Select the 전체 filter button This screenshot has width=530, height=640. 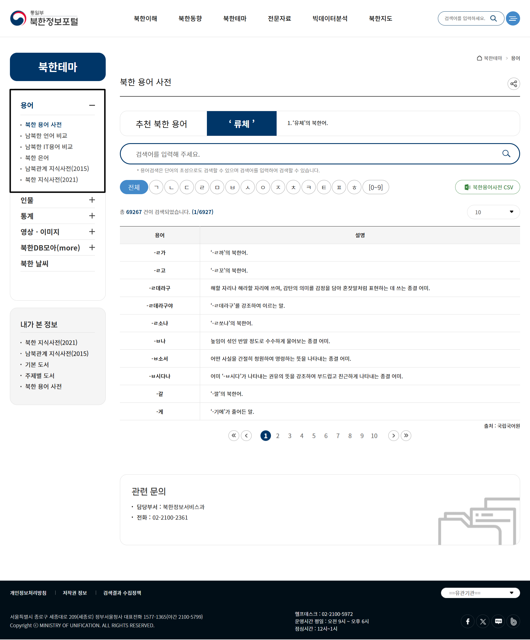[134, 187]
